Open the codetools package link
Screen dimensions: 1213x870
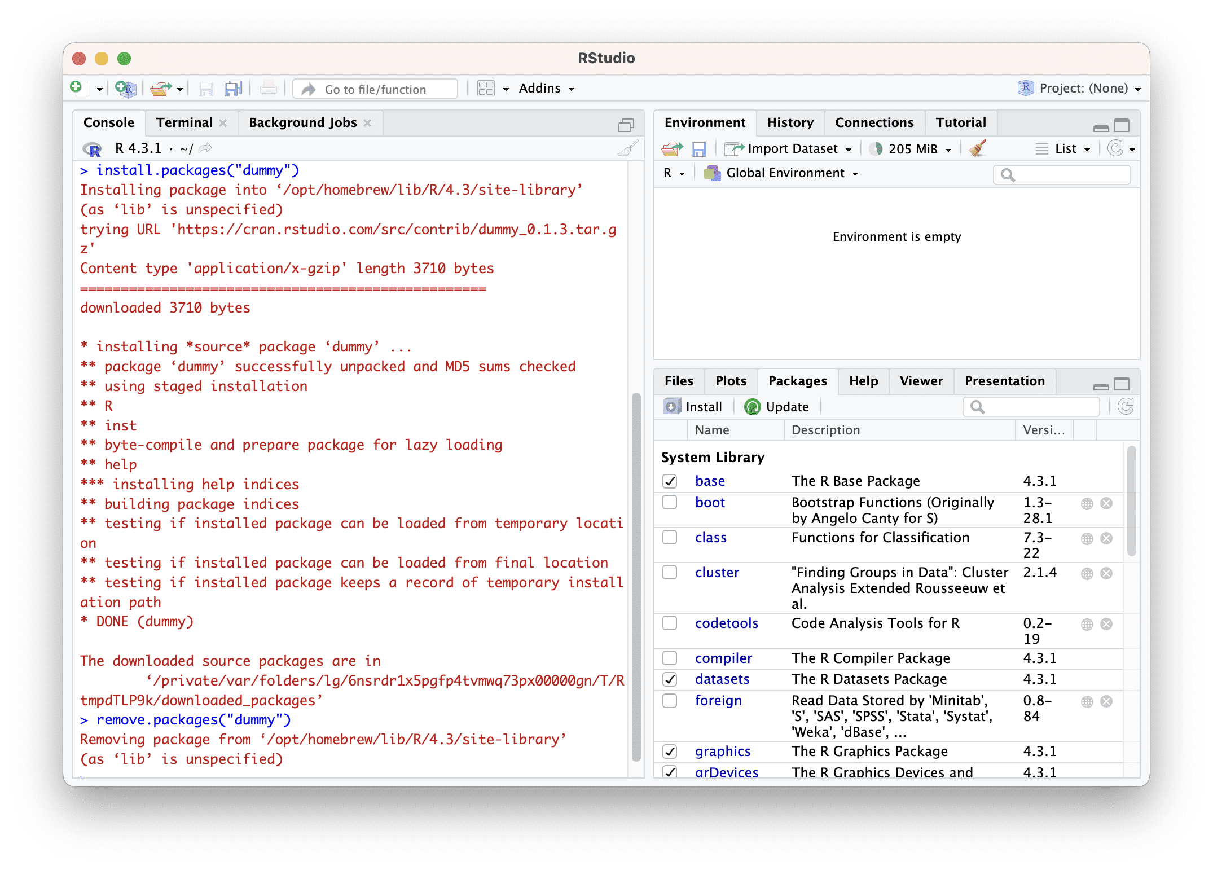[x=727, y=623]
